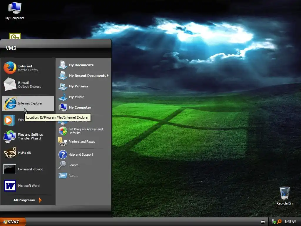Viewport: 301px width, 226px height.
Task: Click the network security tray icon
Action: (274, 222)
